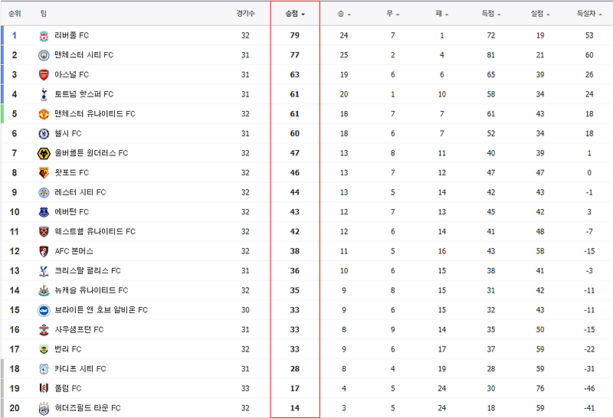Click the 경기수 matches played column header
Image resolution: width=613 pixels, height=418 pixels.
tap(245, 14)
